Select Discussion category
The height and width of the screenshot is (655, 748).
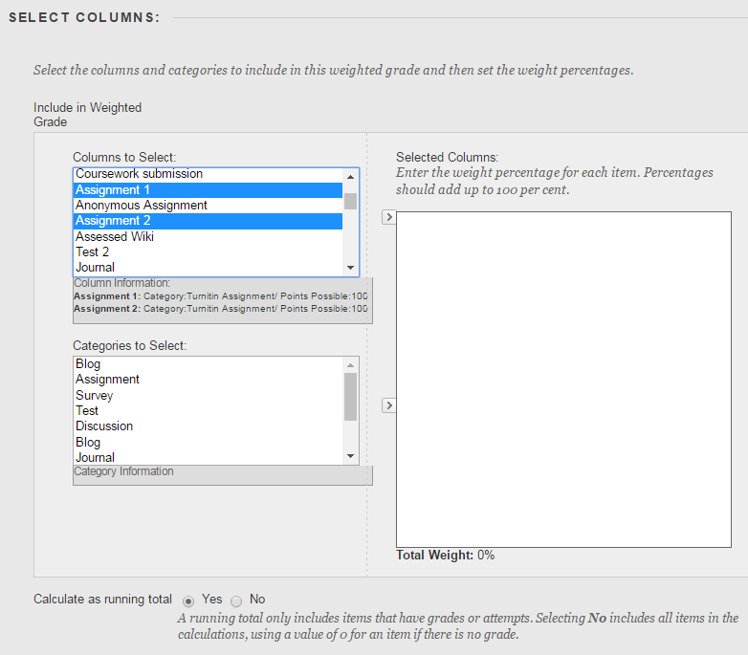tap(104, 426)
